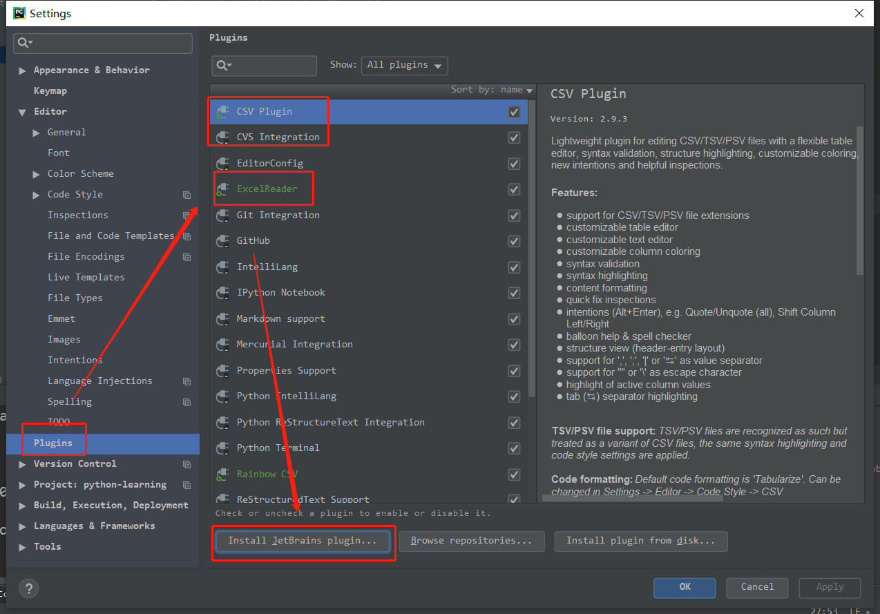Image resolution: width=880 pixels, height=614 pixels.
Task: Click the ExcelReader plugin icon
Action: point(222,189)
